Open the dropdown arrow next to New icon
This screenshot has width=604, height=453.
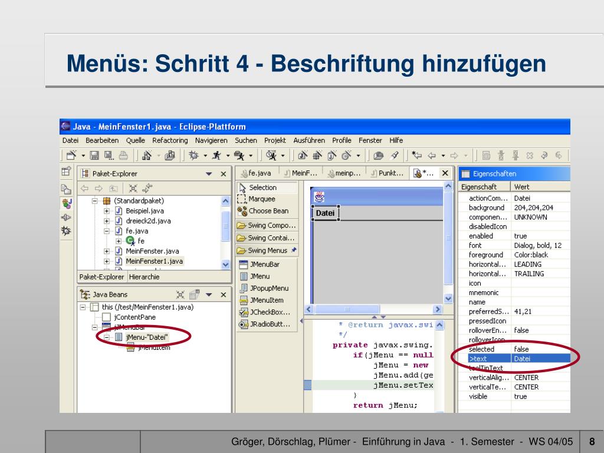click(83, 156)
